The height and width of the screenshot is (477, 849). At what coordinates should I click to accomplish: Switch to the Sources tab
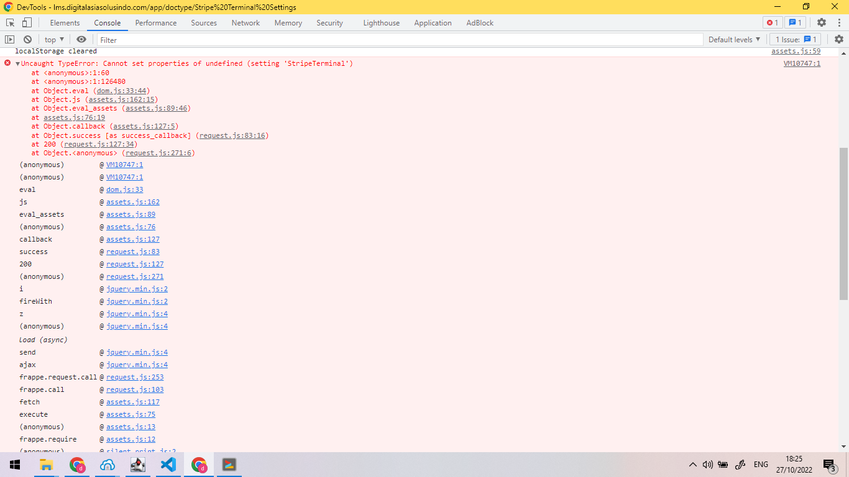click(204, 23)
